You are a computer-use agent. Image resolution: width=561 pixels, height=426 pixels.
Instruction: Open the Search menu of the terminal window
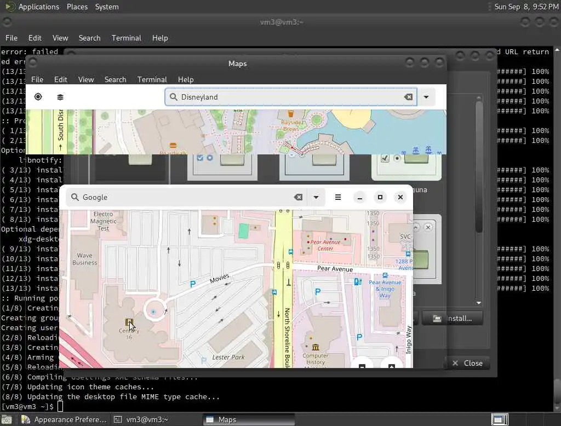89,38
